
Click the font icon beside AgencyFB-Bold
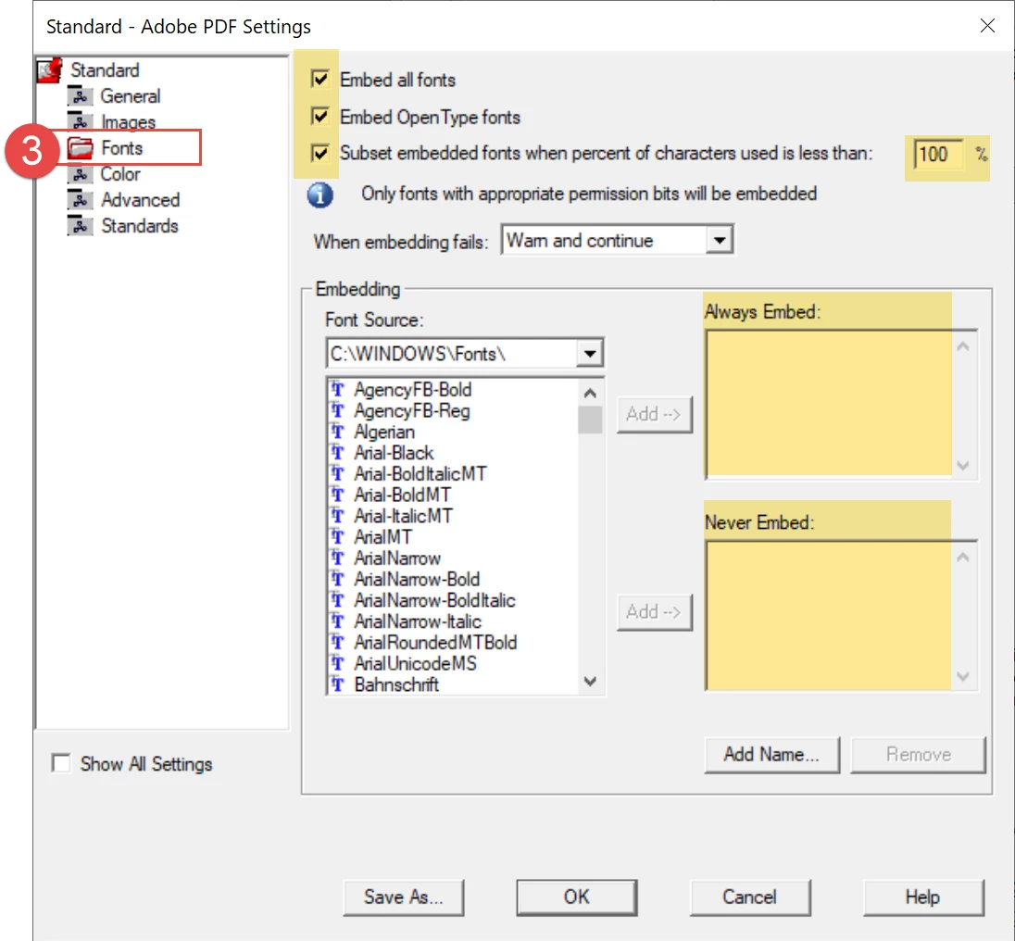[x=338, y=390]
